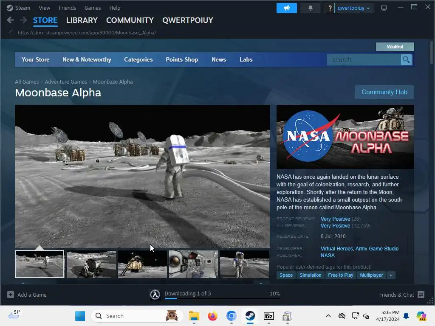435x326 pixels.
Task: Open Labs in the store nav
Action: click(246, 59)
